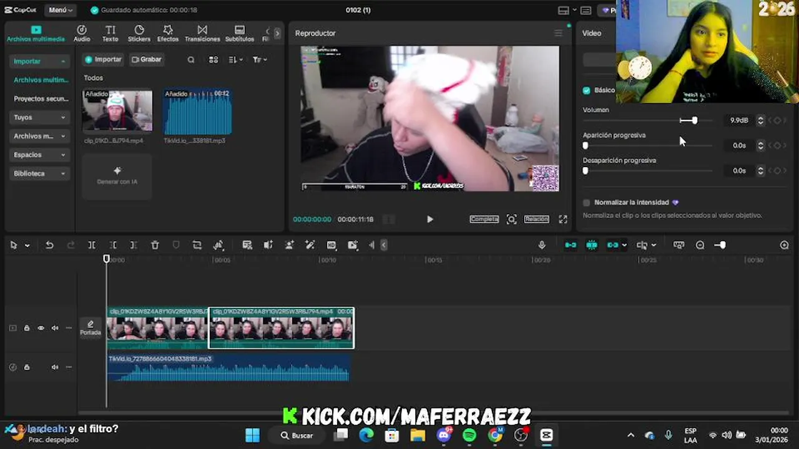Click the preview scan-frame icon

[x=512, y=220]
